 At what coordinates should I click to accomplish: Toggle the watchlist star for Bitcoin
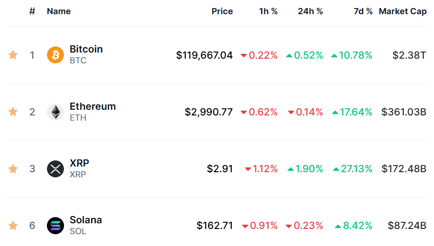[13, 55]
